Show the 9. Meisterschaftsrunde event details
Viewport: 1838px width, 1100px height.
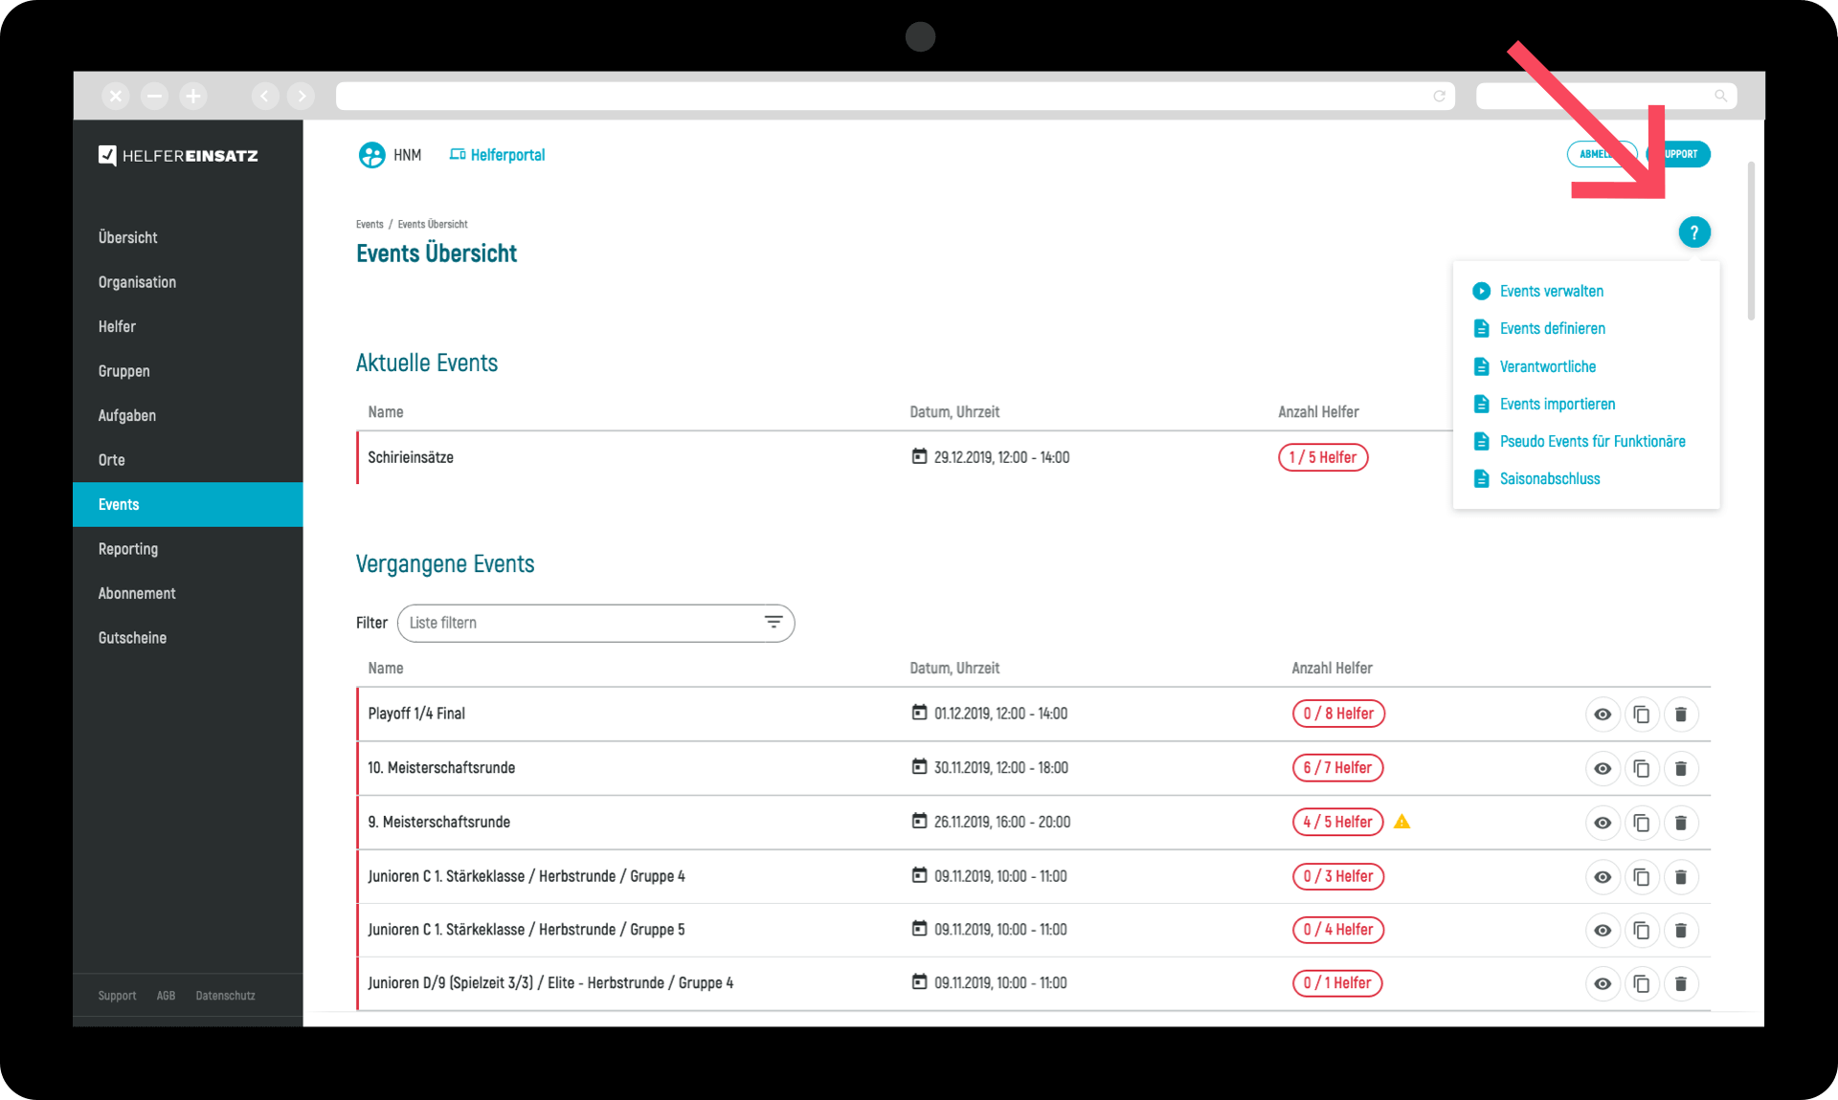coord(1602,823)
